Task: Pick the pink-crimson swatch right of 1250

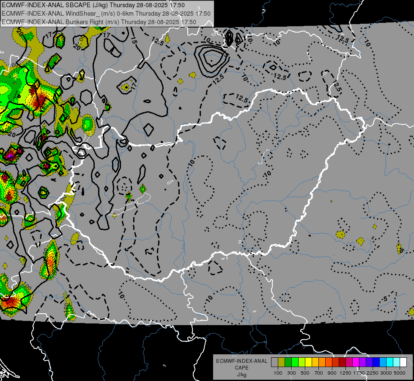Action: click(349, 362)
